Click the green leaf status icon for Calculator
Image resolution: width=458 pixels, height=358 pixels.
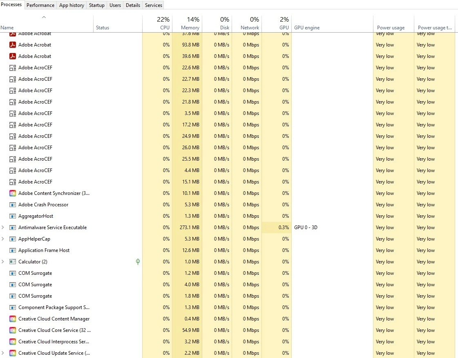(x=138, y=261)
